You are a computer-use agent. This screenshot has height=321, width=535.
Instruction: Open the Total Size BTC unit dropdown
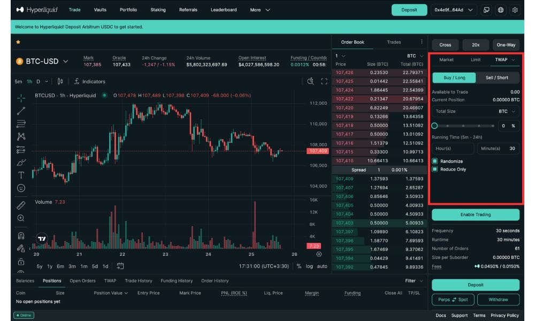(507, 111)
